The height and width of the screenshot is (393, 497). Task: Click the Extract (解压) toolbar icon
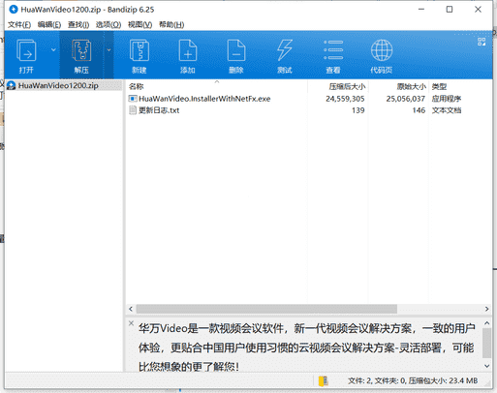coord(81,50)
